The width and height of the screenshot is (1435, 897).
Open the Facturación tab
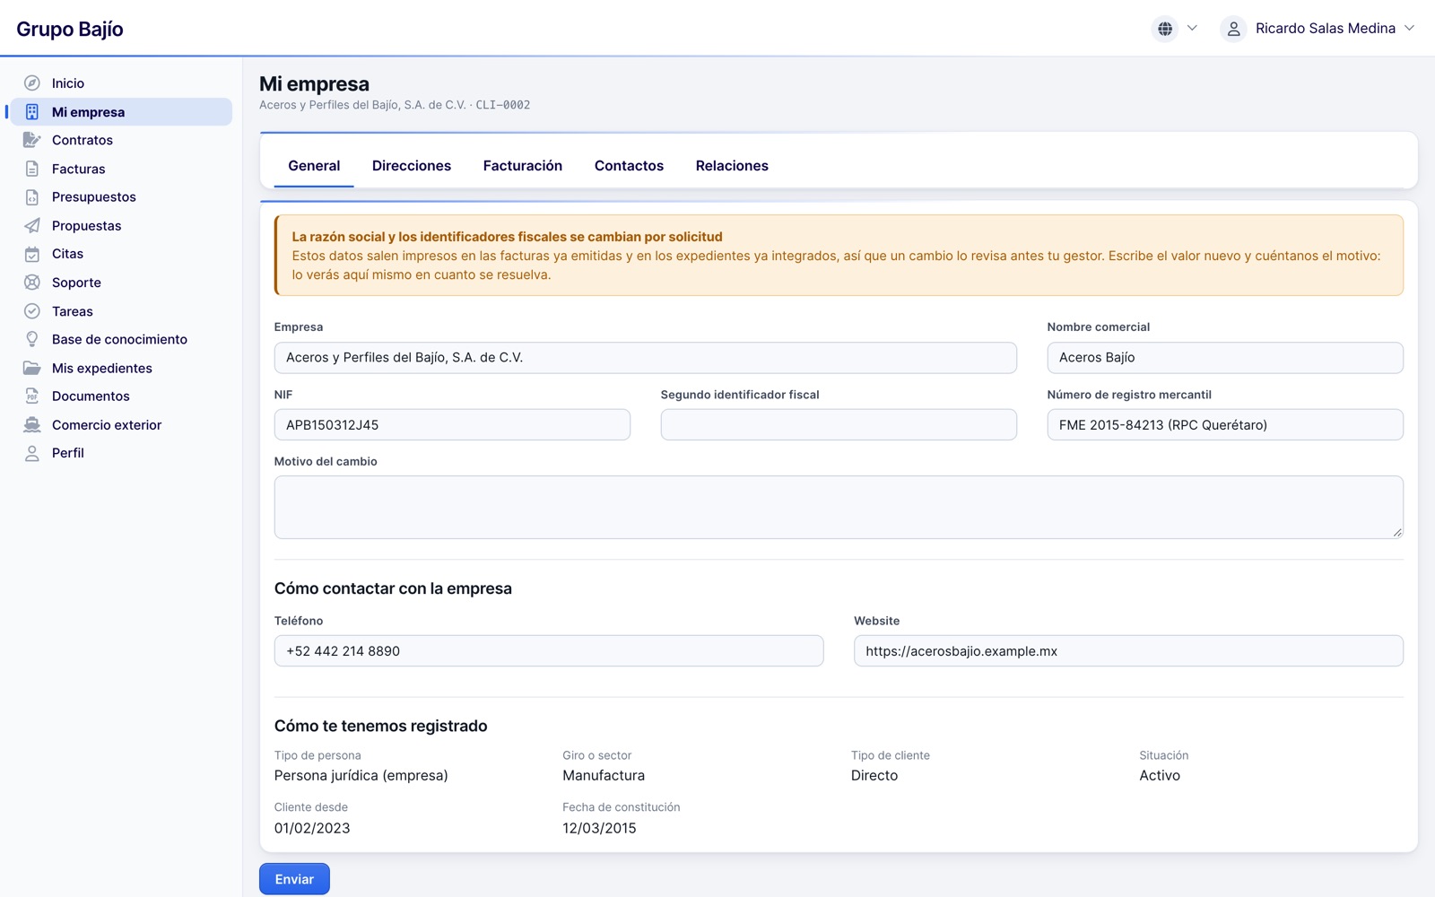pos(523,166)
